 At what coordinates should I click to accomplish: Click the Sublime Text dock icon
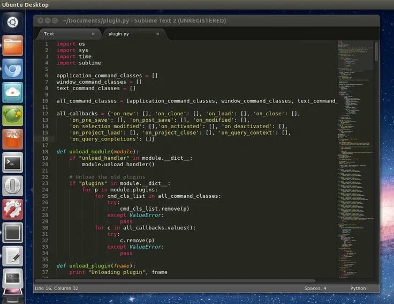tap(12, 233)
